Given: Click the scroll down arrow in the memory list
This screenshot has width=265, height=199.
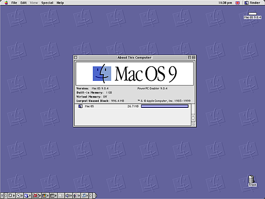Looking at the screenshot, I should [193, 120].
